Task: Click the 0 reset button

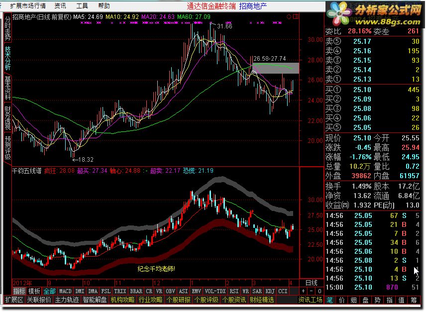Action: click(x=320, y=291)
